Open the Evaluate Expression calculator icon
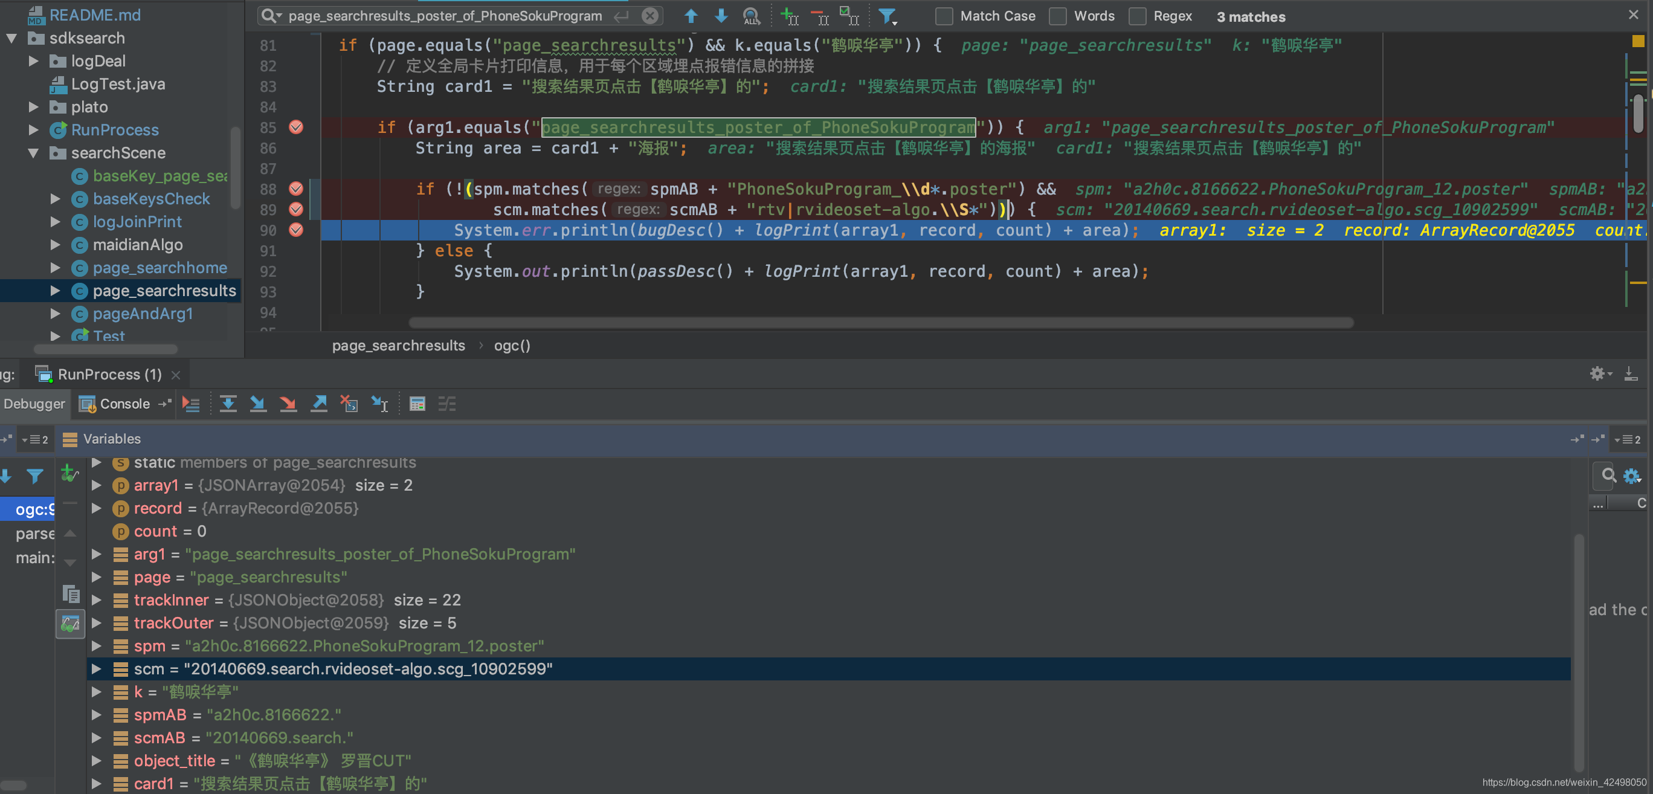1653x794 pixels. pyautogui.click(x=417, y=404)
